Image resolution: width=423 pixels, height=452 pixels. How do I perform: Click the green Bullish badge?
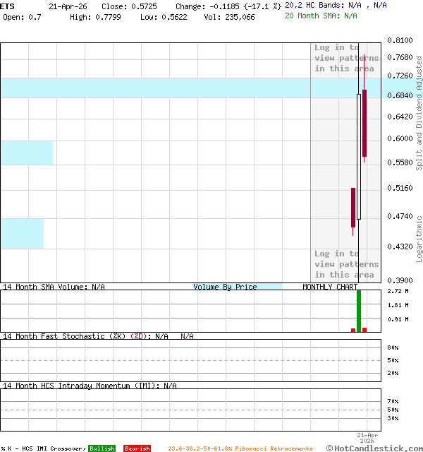102,448
